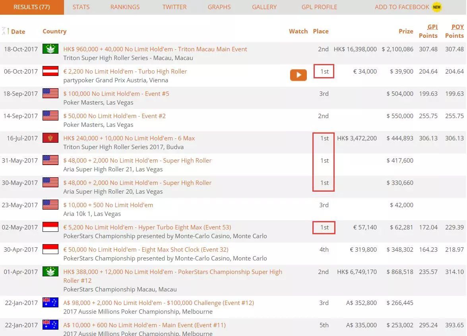The width and height of the screenshot is (467, 336).
Task: Open the GPL PROFILE tab
Action: click(319, 7)
